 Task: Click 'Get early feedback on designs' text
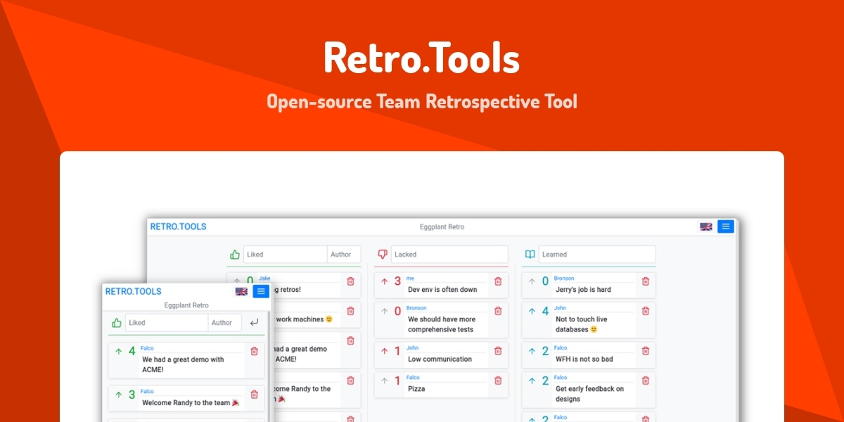pyautogui.click(x=589, y=394)
